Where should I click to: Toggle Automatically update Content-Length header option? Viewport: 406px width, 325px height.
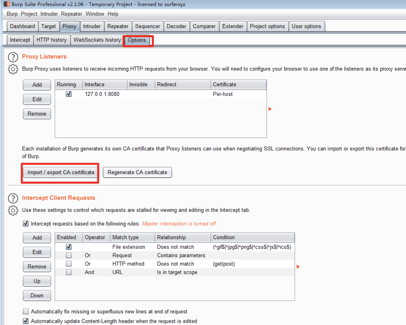tap(26, 321)
